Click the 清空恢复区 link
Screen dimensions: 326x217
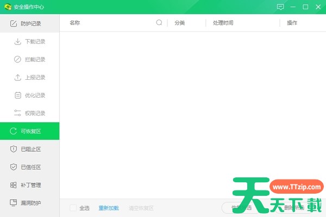141,208
